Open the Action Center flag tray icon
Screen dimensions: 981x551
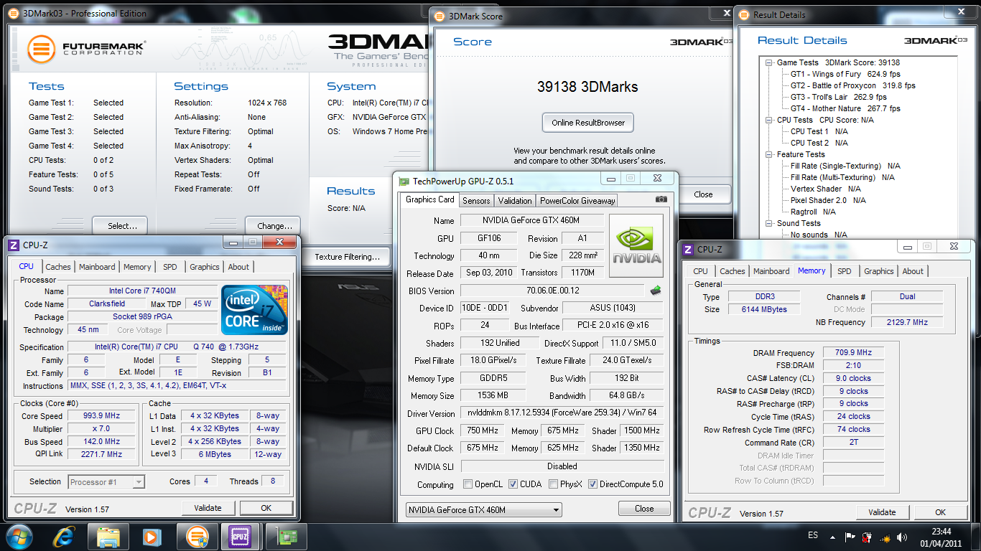click(850, 536)
